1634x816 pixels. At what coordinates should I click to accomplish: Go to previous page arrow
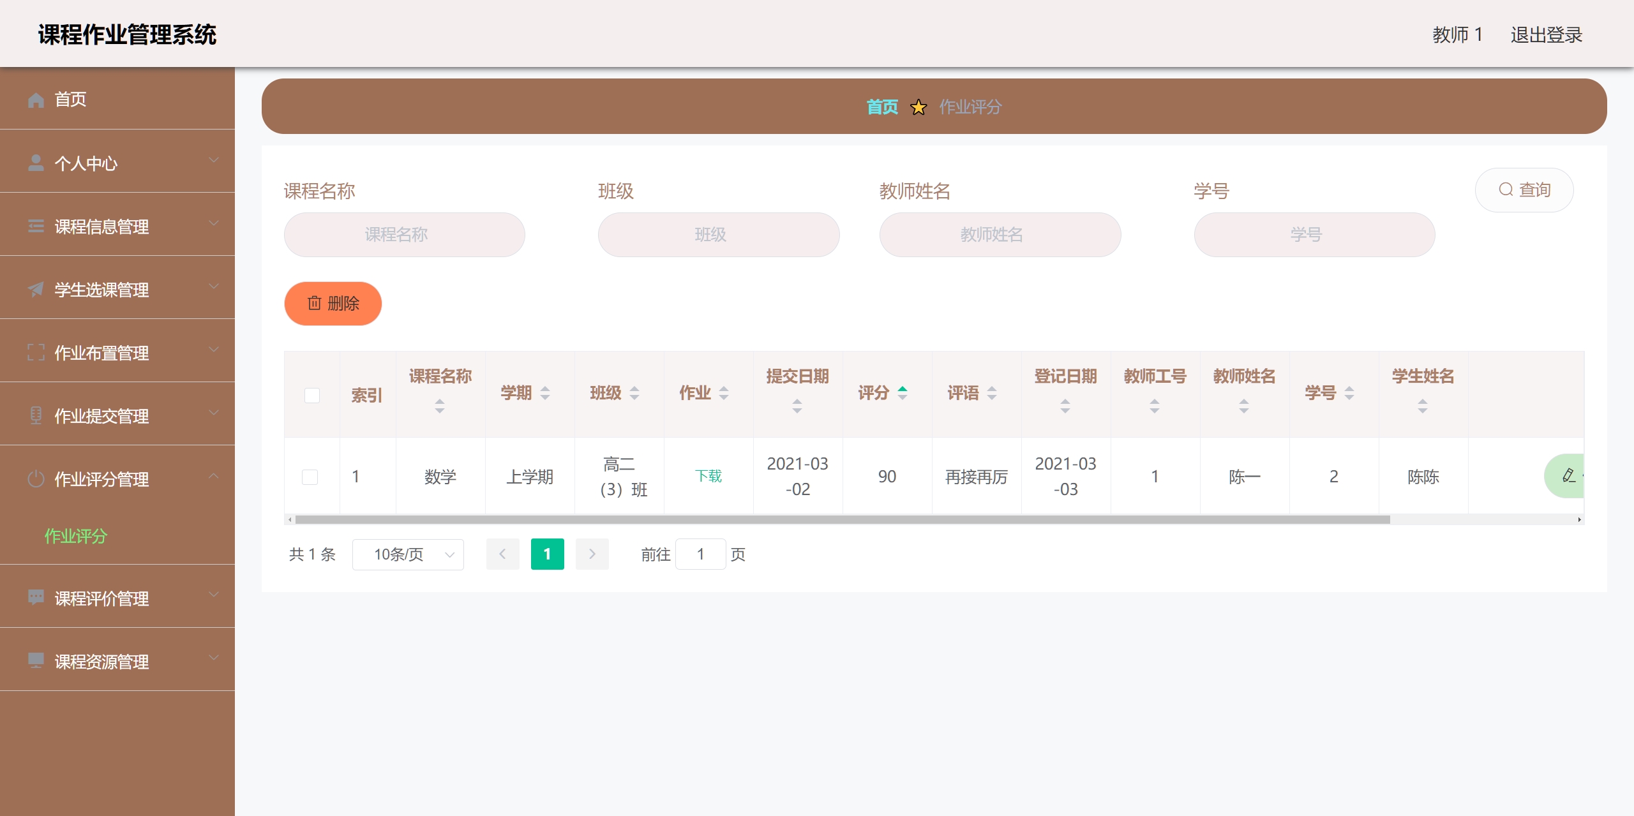[503, 554]
